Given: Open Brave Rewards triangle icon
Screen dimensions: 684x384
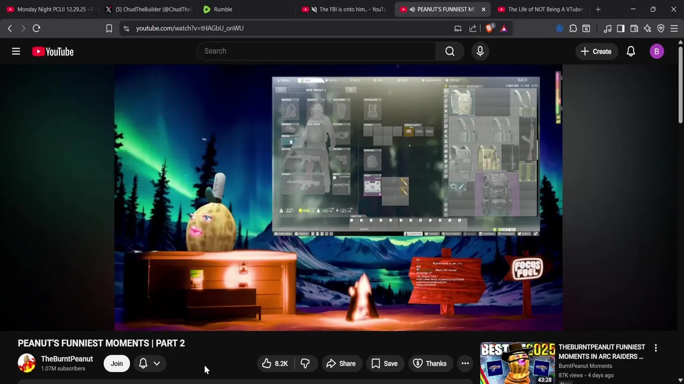Looking at the screenshot, I should 504,28.
